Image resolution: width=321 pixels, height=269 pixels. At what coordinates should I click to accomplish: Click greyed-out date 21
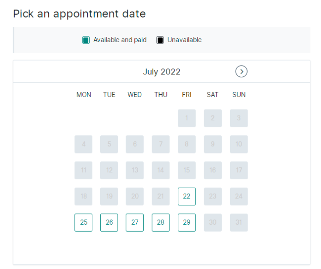(x=161, y=196)
